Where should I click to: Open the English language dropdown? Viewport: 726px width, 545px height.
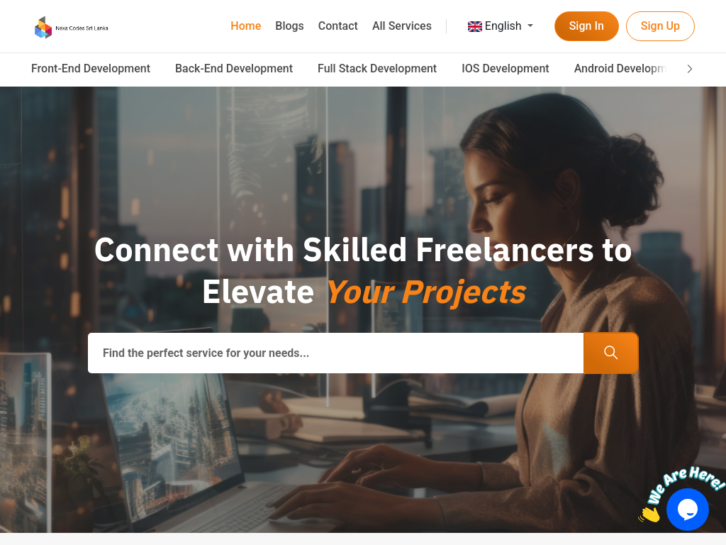pyautogui.click(x=501, y=26)
